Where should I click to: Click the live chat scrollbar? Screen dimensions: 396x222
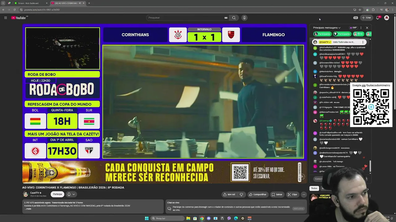(x=370, y=166)
